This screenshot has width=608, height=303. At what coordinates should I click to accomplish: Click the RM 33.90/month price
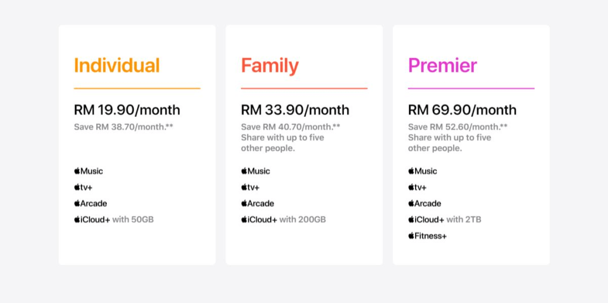coord(295,110)
